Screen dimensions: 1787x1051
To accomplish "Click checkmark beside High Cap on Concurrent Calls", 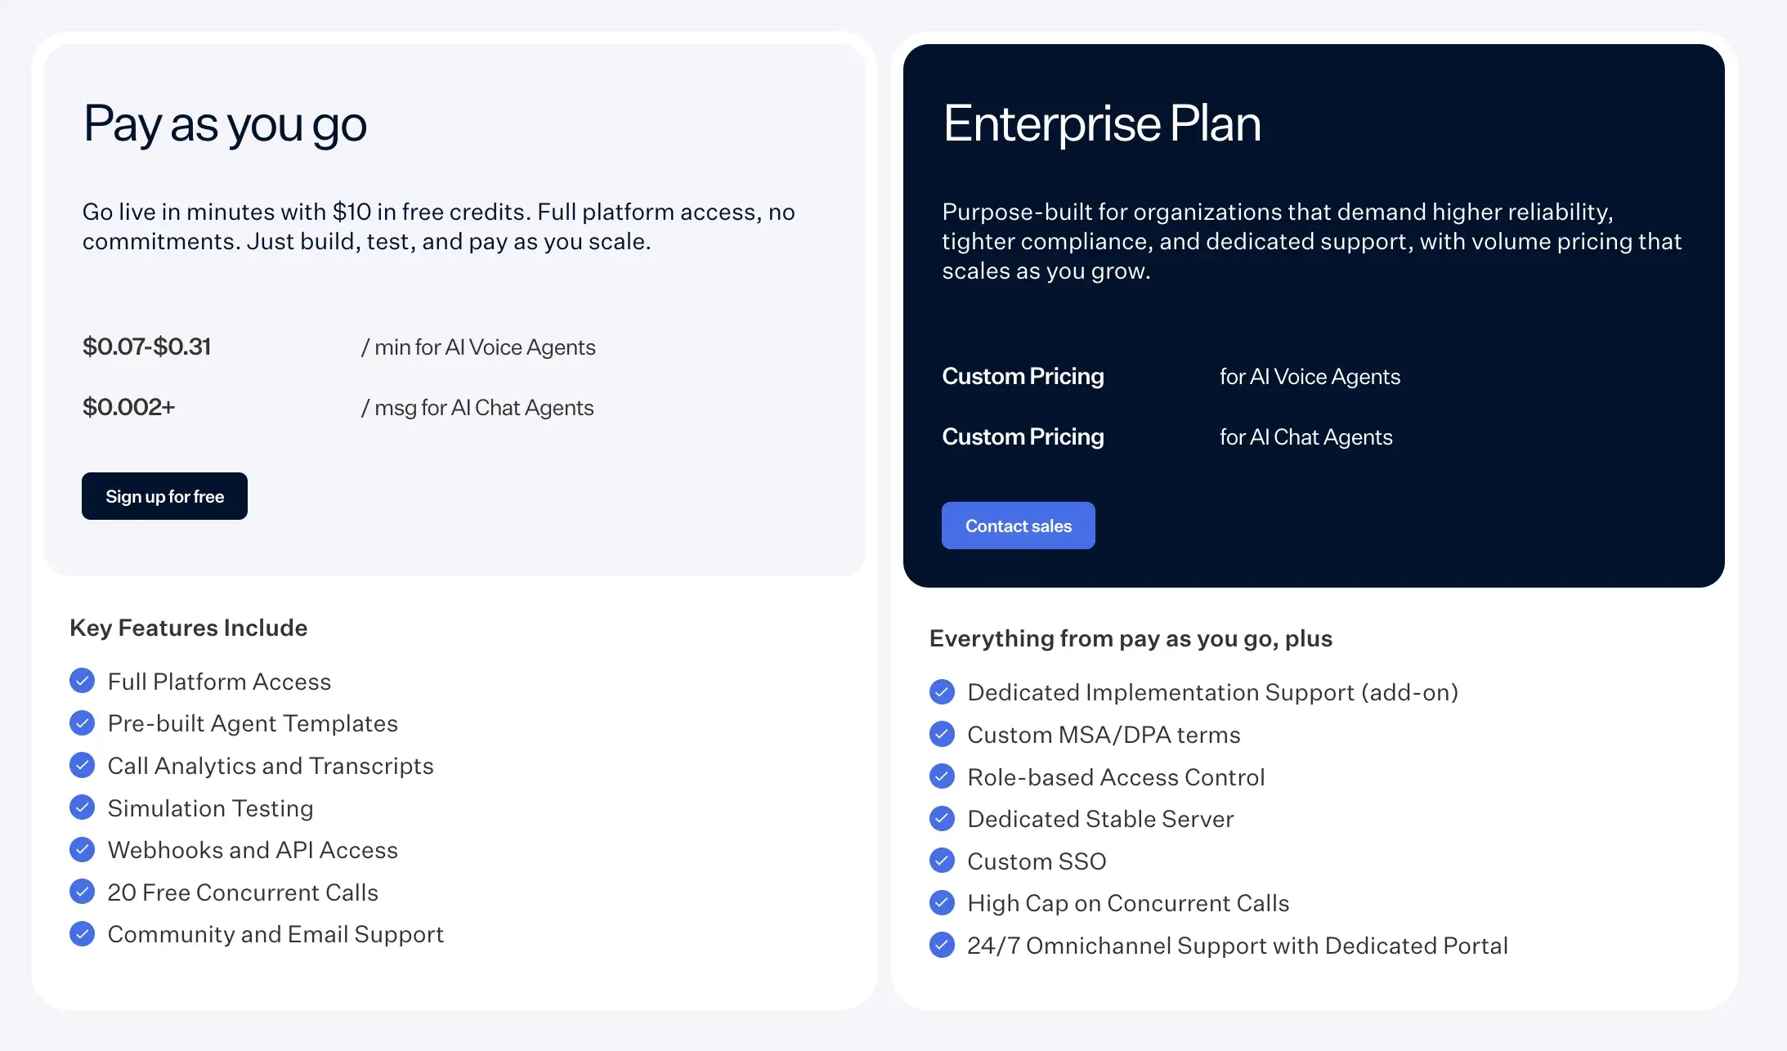I will pos(942,902).
